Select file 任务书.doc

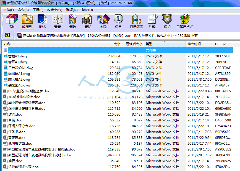(17, 132)
